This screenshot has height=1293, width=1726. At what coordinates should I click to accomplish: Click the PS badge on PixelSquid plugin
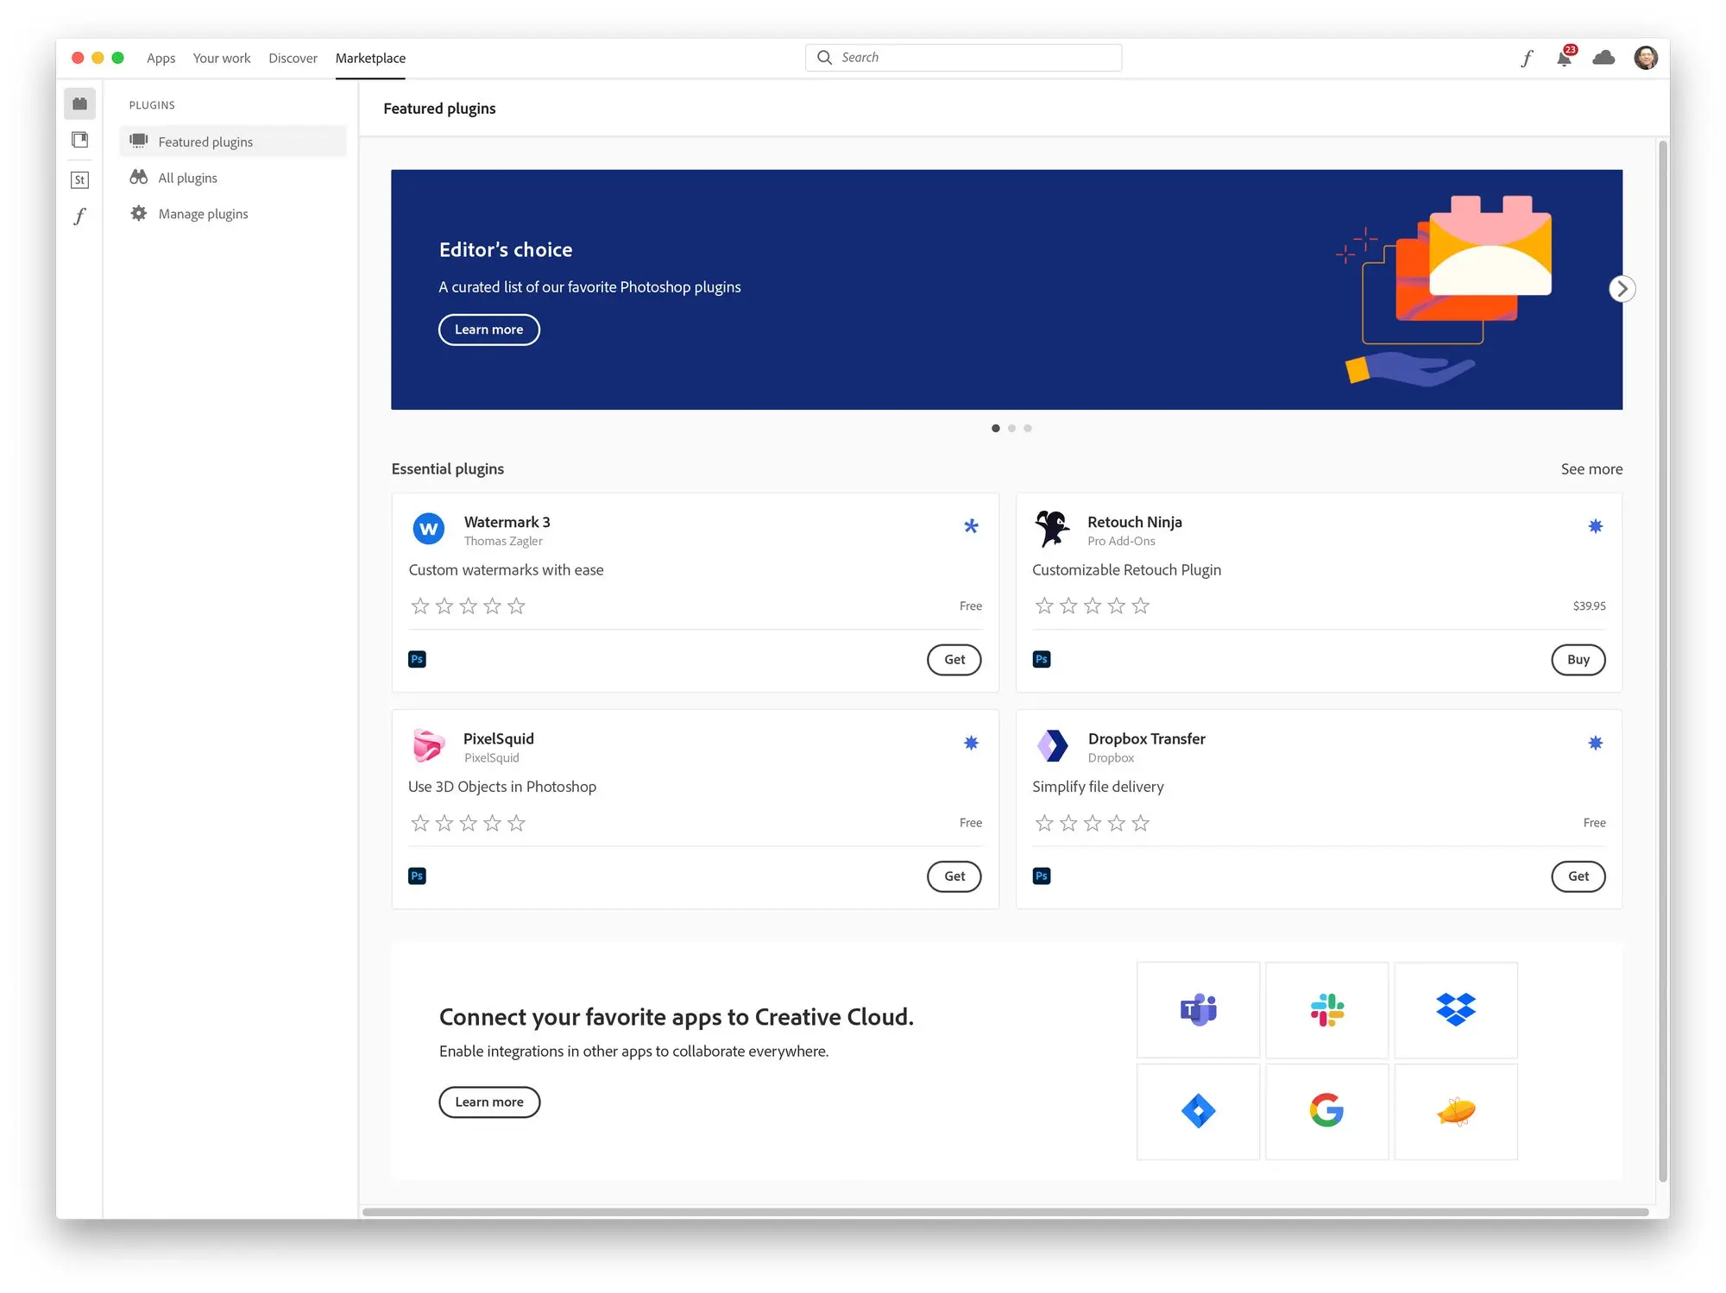click(x=417, y=876)
